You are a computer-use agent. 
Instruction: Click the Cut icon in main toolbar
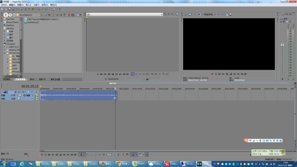click(25, 9)
